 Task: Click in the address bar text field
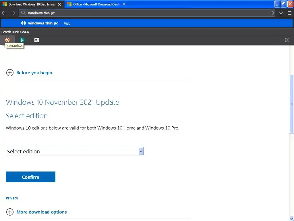pyautogui.click(x=147, y=13)
